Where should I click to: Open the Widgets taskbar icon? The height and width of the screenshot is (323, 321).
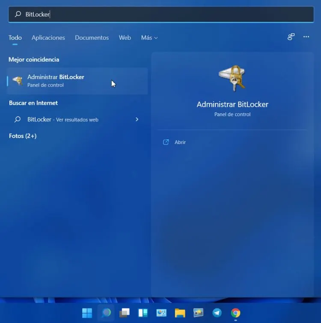143,313
